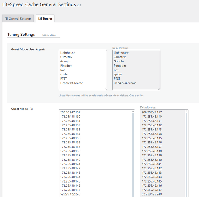Place cursor on 172.255.48.135 in editable IPs field
Screen dimensions: 199x197
pos(70,138)
